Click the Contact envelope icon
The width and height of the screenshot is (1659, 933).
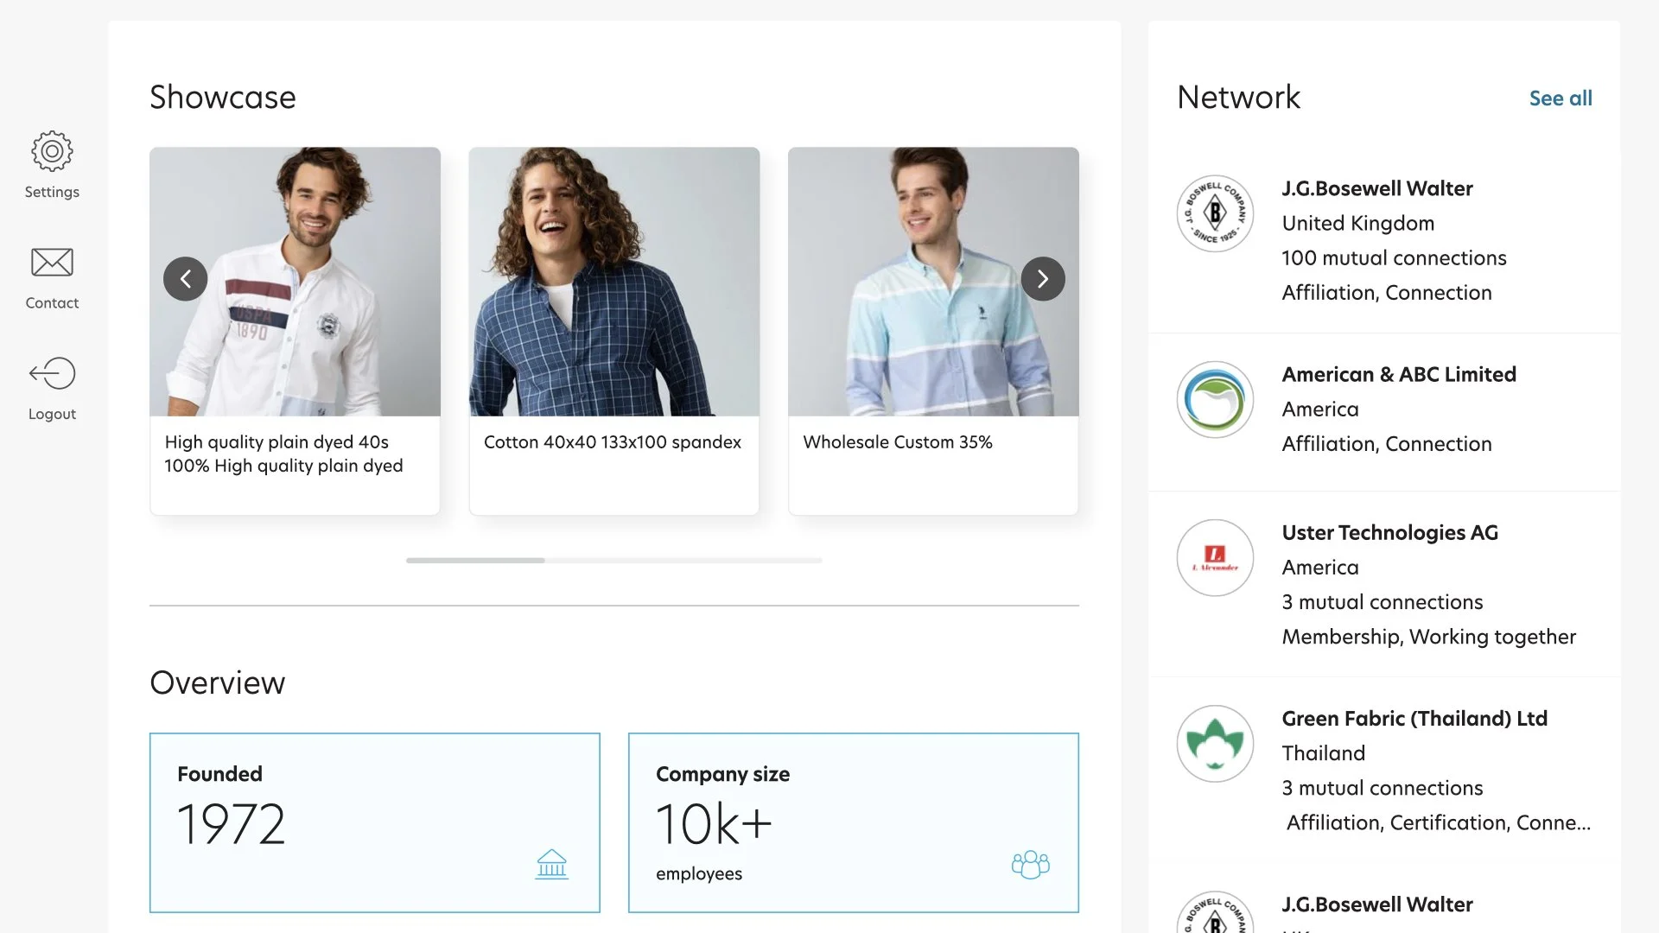pyautogui.click(x=52, y=262)
